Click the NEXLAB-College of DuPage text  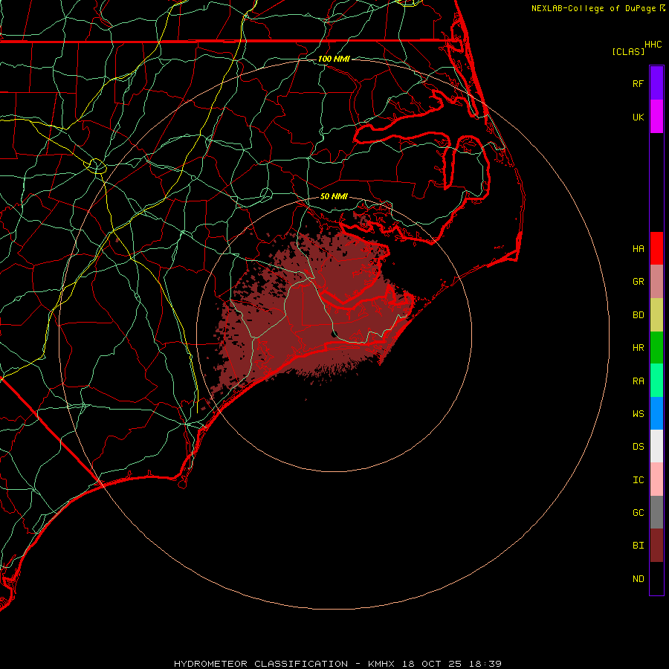coord(593,8)
